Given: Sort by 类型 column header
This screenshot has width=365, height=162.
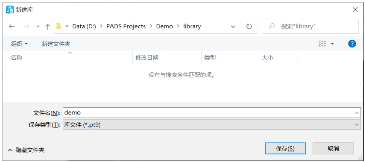Looking at the screenshot, I should point(230,57).
